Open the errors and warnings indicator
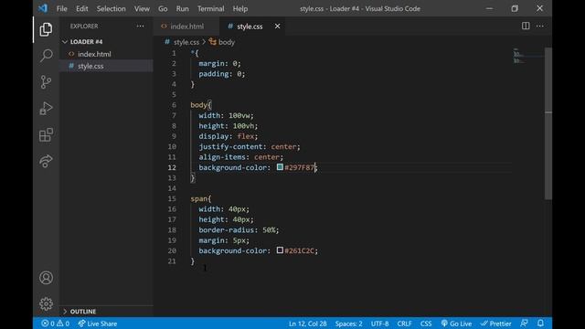The image size is (585, 329). pos(55,324)
